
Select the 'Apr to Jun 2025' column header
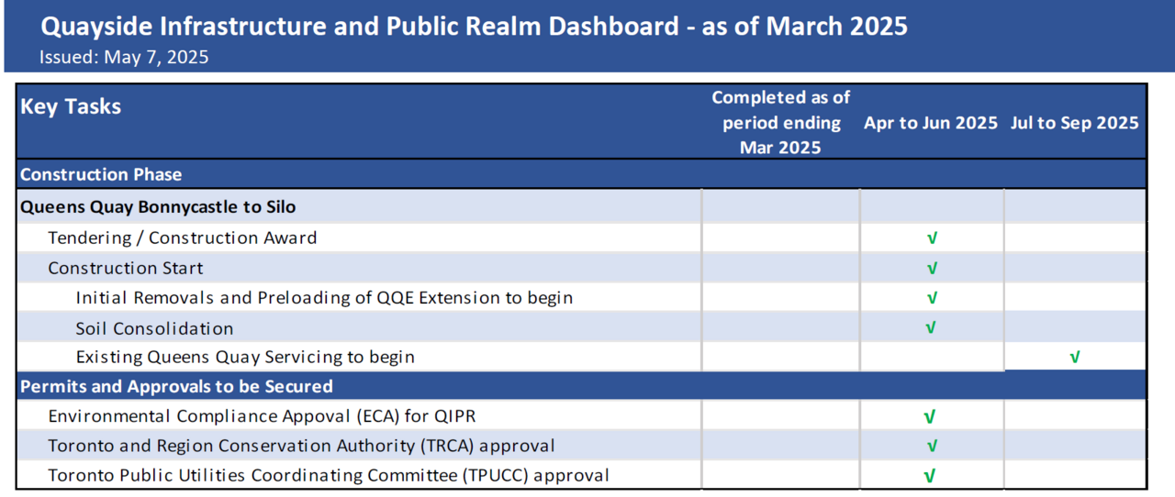click(930, 123)
